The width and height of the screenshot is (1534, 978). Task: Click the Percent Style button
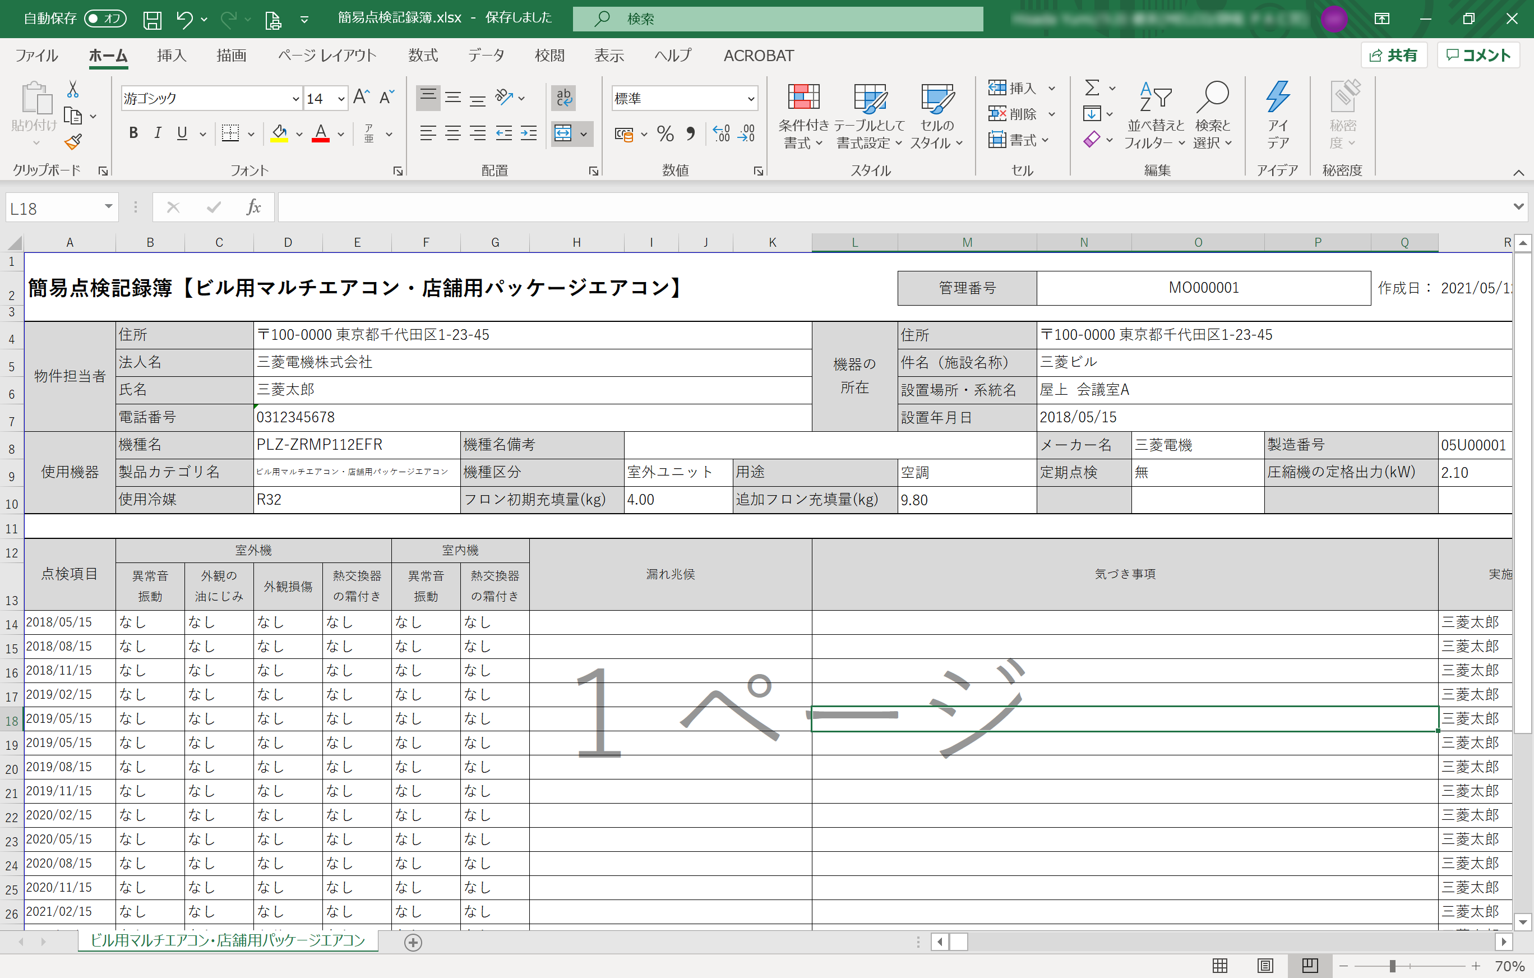tap(665, 134)
